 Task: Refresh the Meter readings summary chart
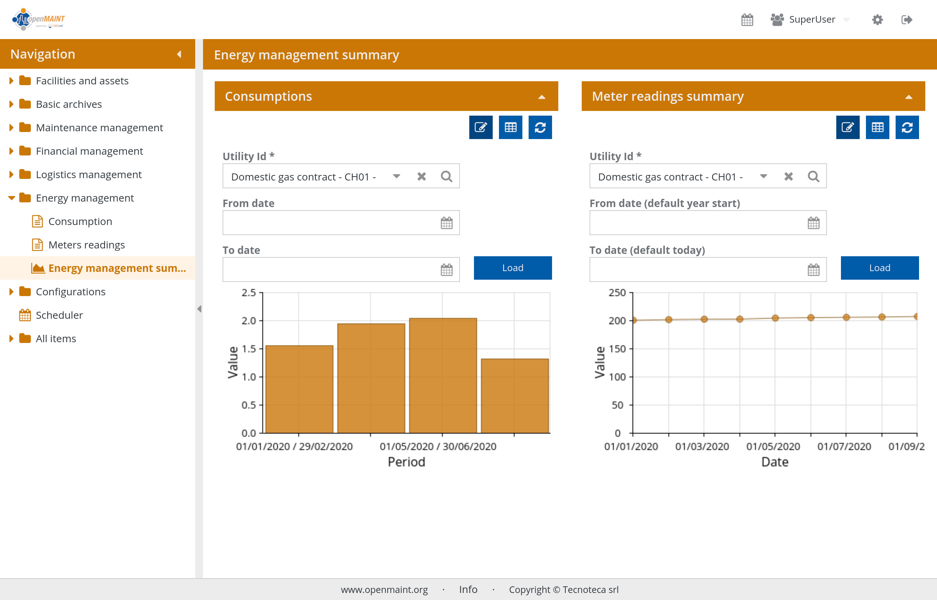[x=907, y=127]
